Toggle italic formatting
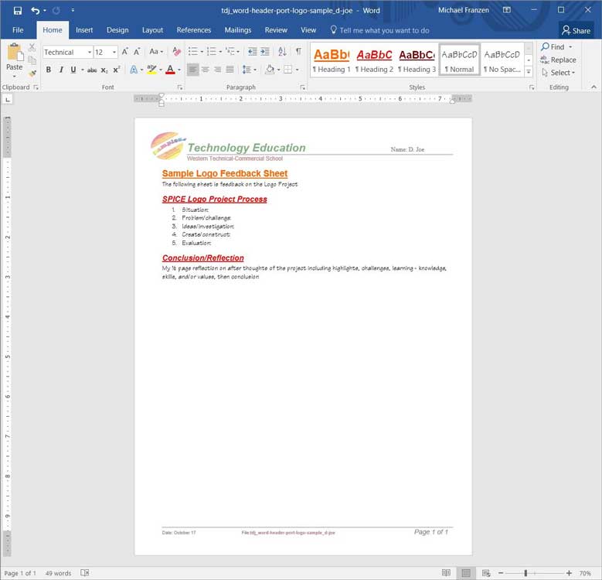This screenshot has width=602, height=580. coord(61,70)
